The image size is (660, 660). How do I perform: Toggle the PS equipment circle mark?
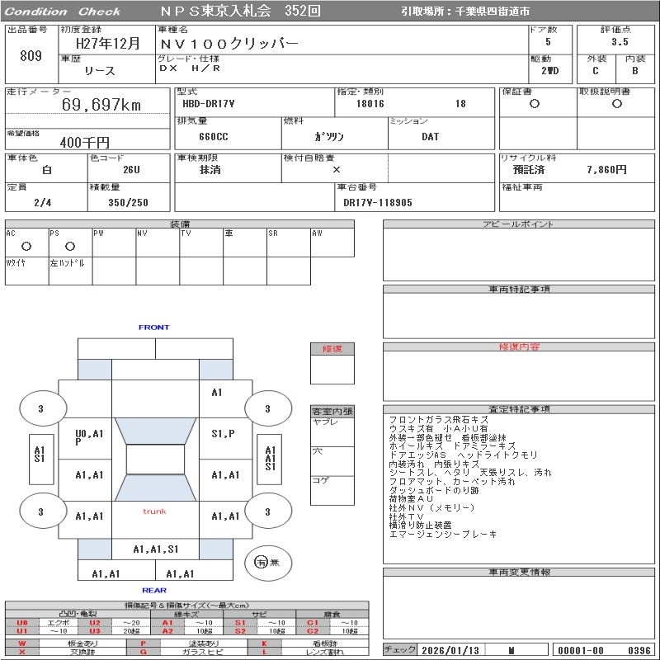pos(69,246)
